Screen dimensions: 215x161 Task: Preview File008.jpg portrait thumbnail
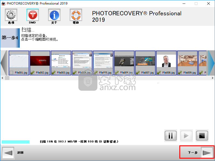click(x=166, y=61)
